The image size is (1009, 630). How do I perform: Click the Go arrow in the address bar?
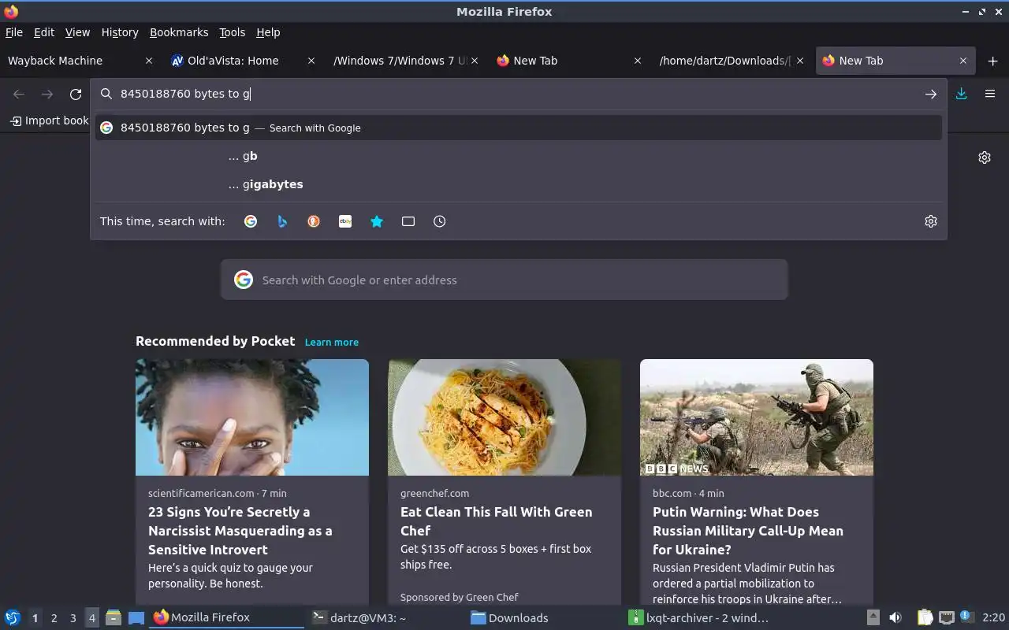click(x=931, y=94)
